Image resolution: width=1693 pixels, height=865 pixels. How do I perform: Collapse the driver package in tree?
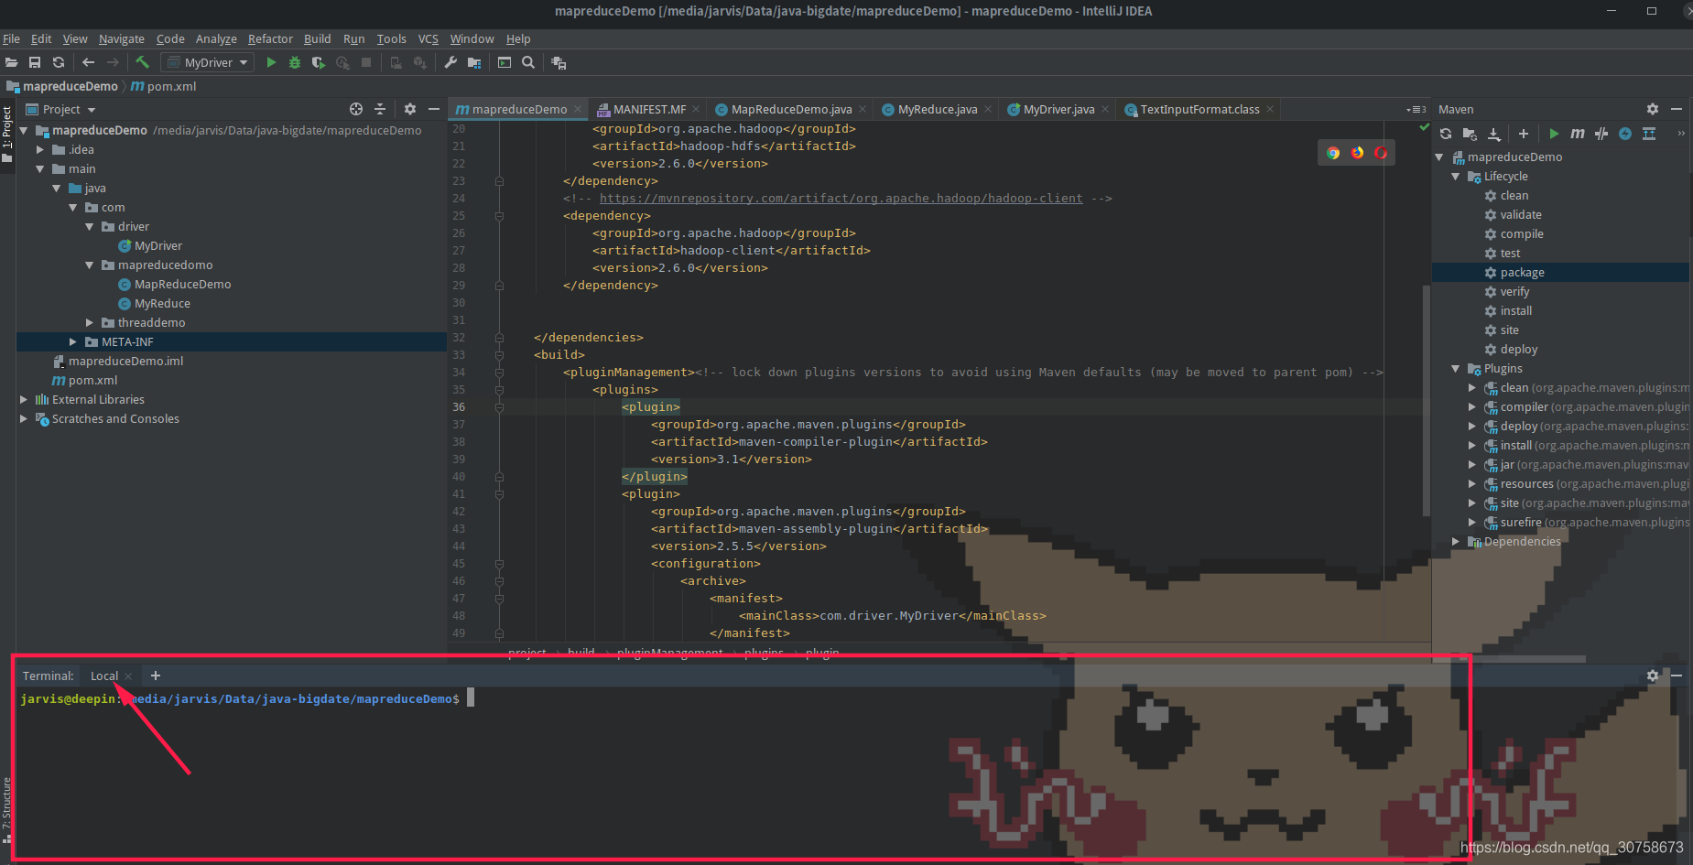coord(90,226)
